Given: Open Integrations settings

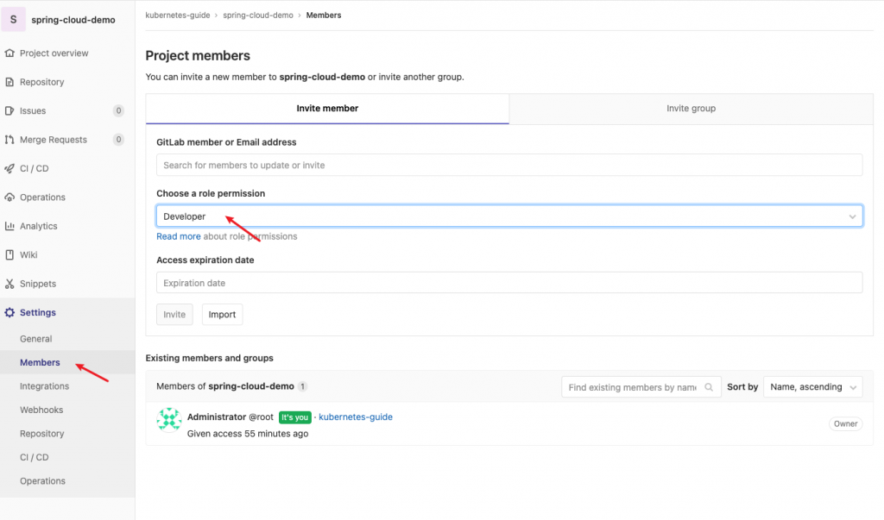Looking at the screenshot, I should 45,386.
